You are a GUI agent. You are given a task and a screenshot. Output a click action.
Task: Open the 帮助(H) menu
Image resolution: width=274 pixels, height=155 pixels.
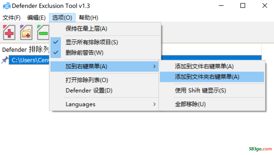pyautogui.click(x=88, y=17)
